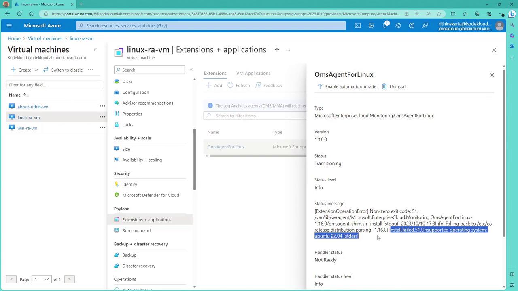518x291 pixels.
Task: Collapse the resource menu sidebar
Action: coord(191,70)
